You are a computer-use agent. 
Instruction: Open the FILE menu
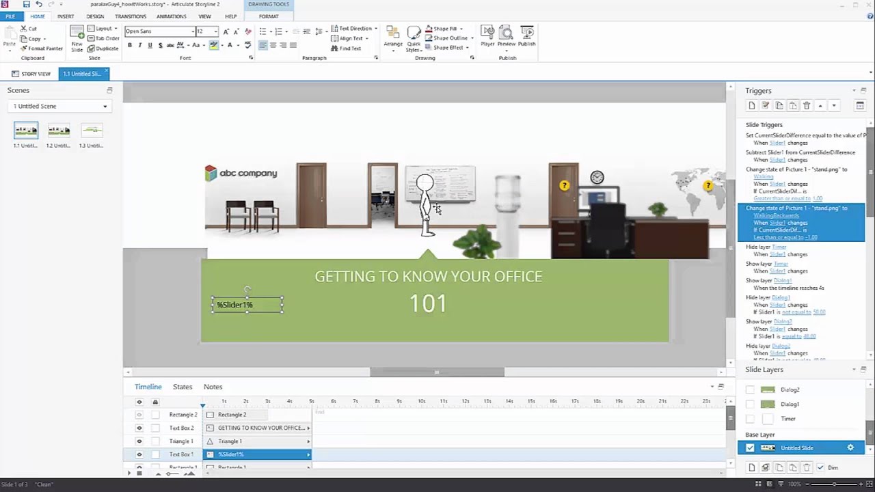coord(10,16)
